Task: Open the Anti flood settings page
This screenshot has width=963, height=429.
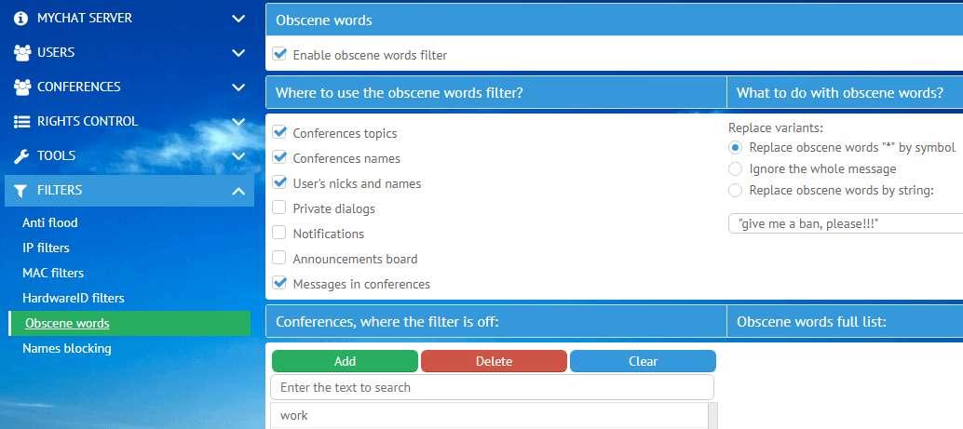Action: (50, 222)
